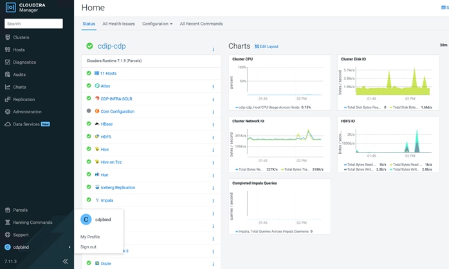The height and width of the screenshot is (269, 449).
Task: Select the 30m time range
Action: coord(443,45)
